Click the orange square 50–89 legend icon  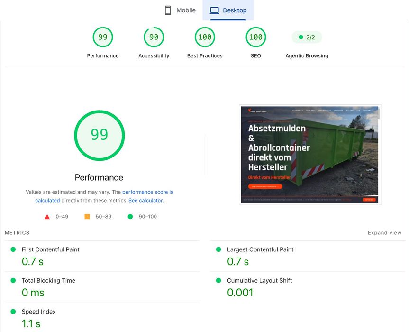(87, 216)
